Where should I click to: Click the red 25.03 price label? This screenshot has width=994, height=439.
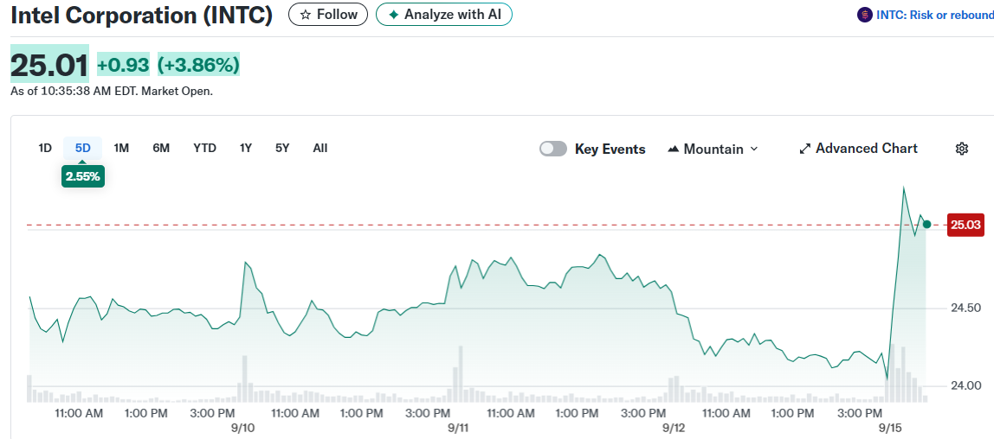point(965,226)
